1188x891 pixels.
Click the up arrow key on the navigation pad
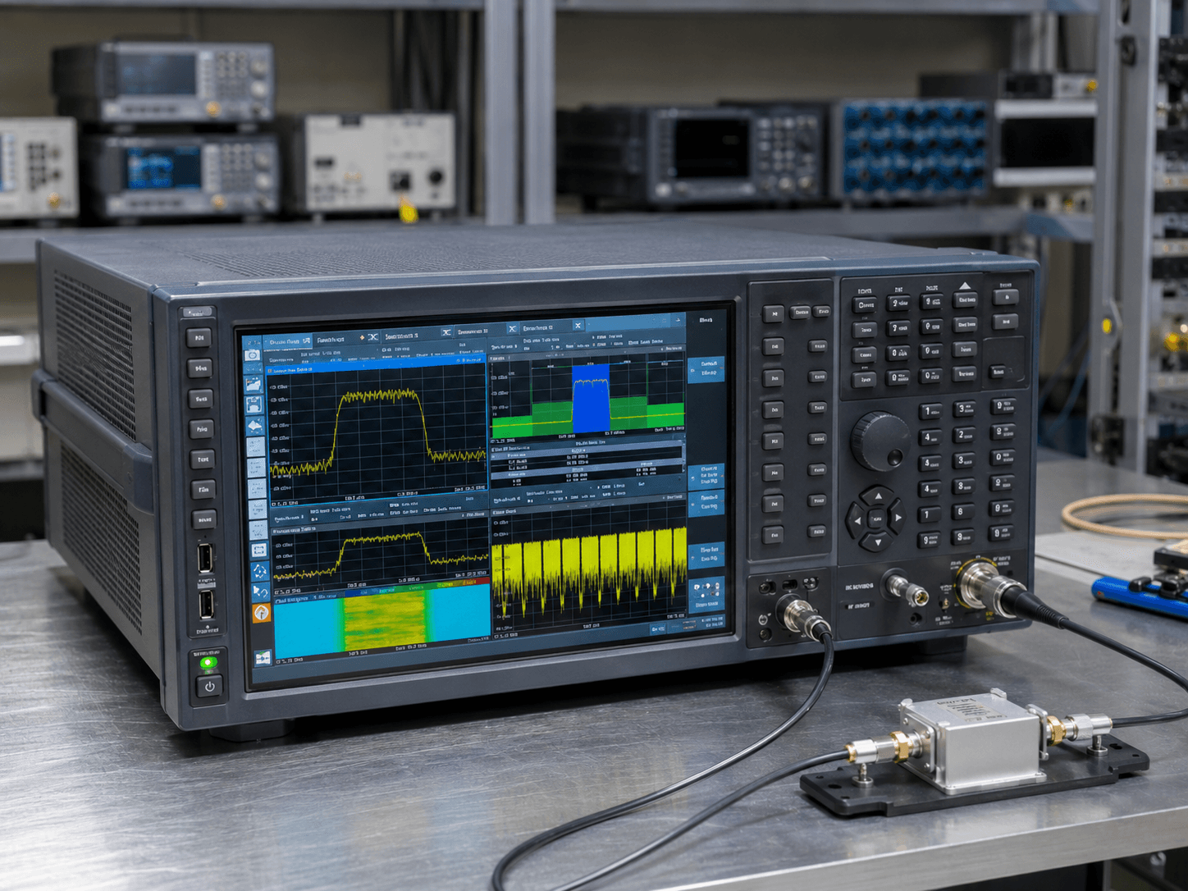pyautogui.click(x=878, y=497)
